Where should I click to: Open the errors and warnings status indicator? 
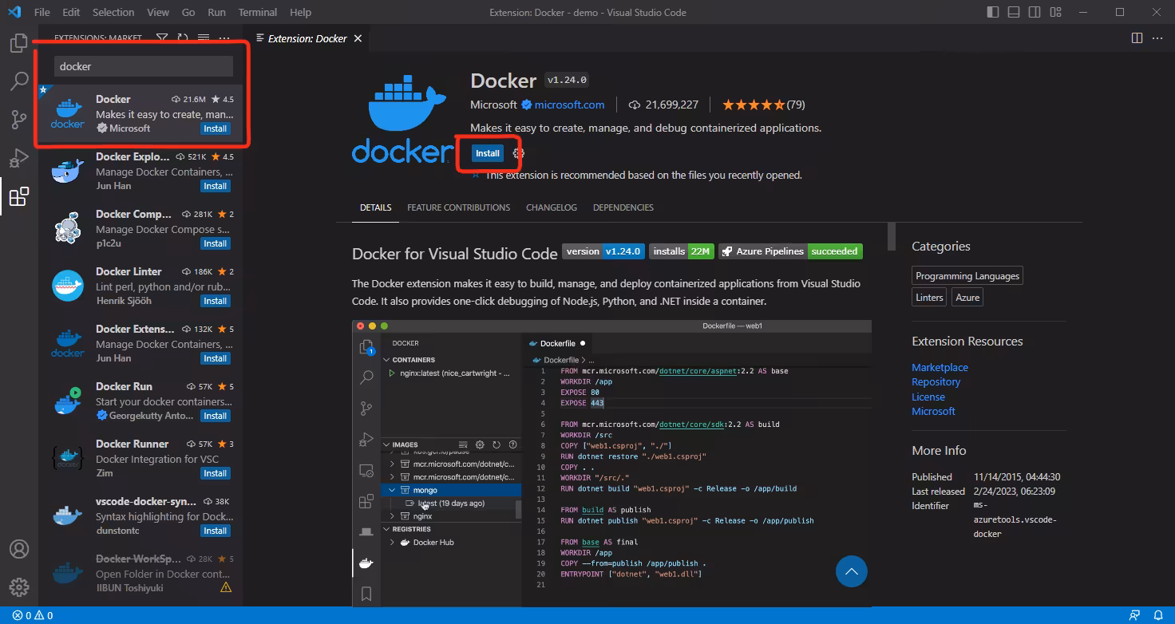[33, 615]
